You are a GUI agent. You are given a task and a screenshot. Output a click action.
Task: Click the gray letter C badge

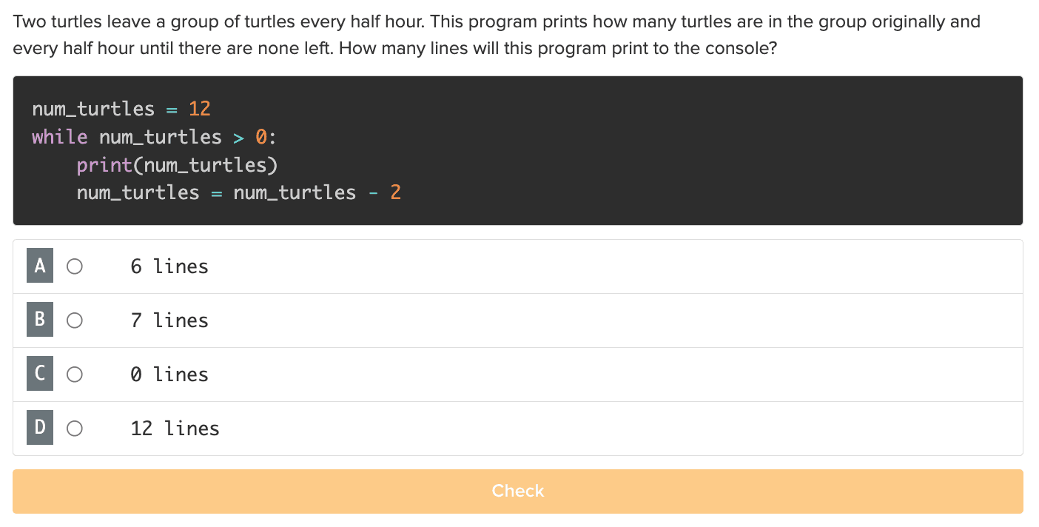tap(40, 375)
